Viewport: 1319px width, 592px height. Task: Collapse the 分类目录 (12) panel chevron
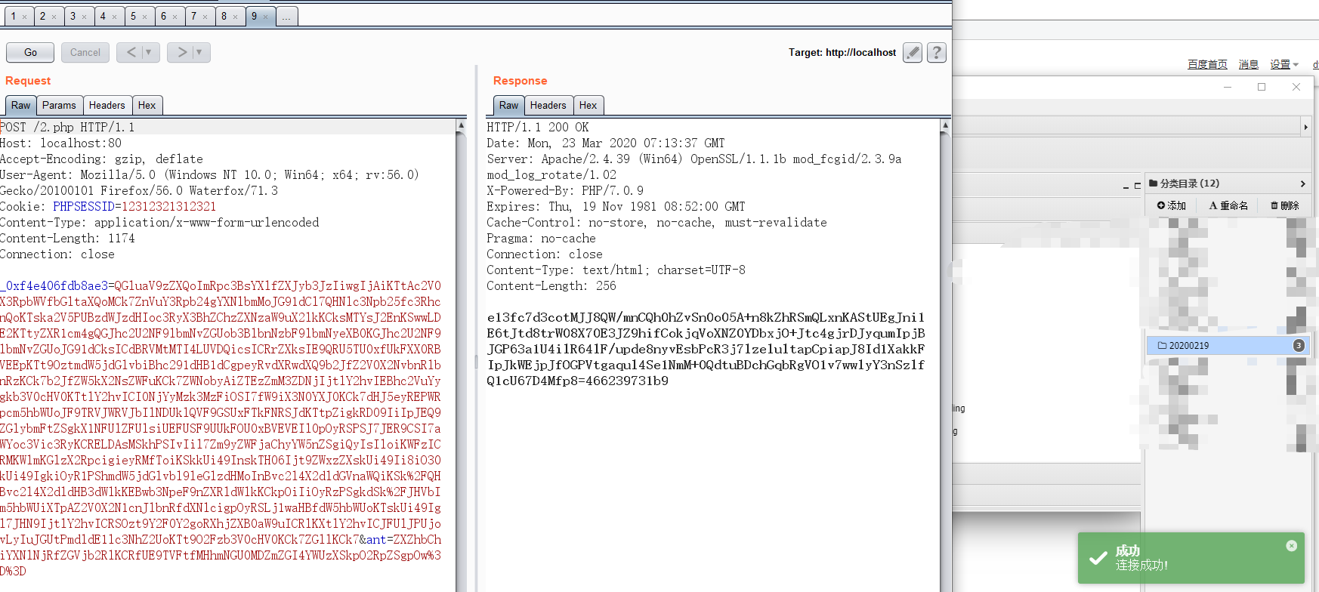tap(1302, 183)
